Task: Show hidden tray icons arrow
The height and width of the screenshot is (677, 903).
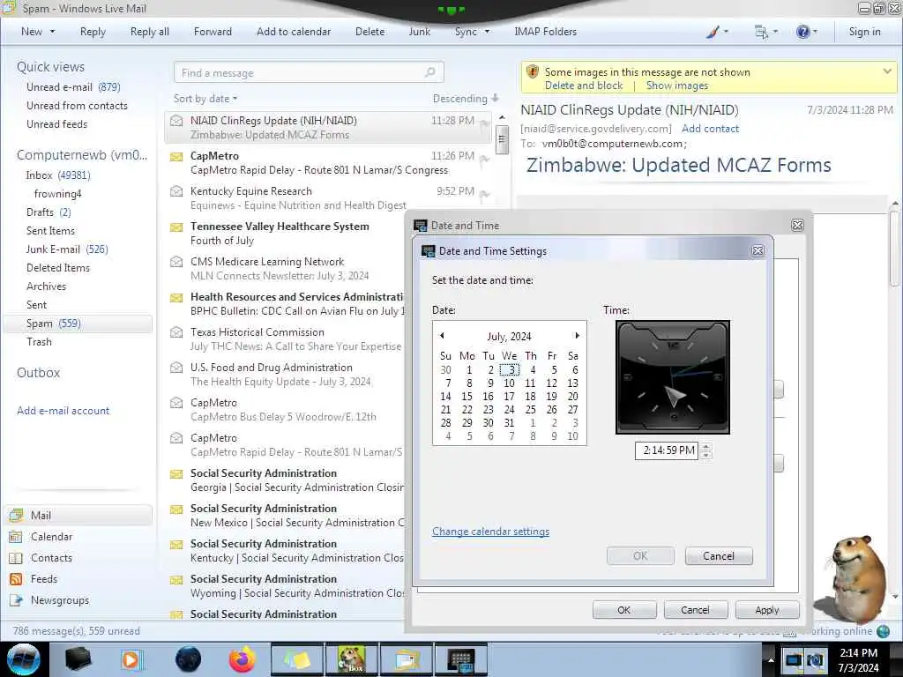Action: pyautogui.click(x=771, y=660)
